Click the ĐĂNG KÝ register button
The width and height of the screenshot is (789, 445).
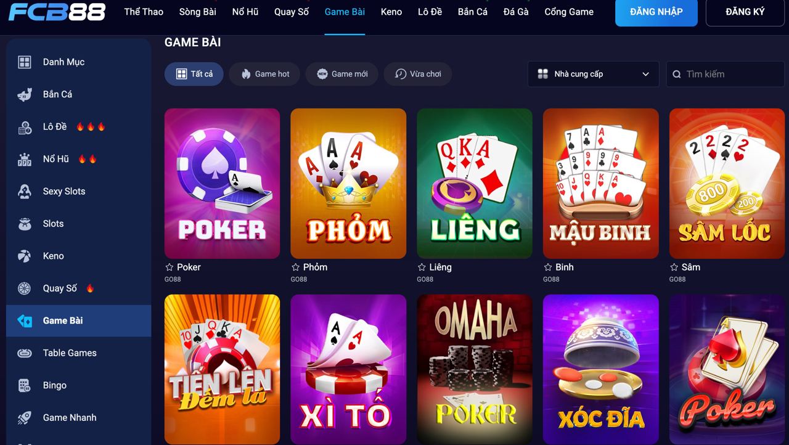[x=745, y=12]
